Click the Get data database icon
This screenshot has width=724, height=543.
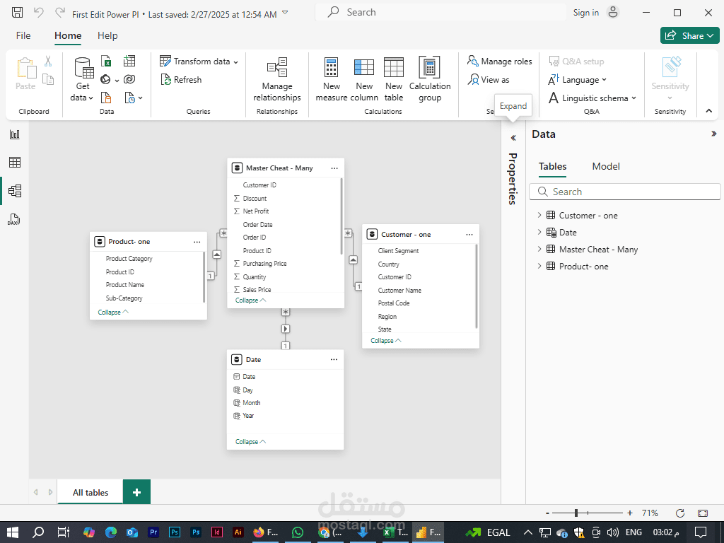[83, 67]
